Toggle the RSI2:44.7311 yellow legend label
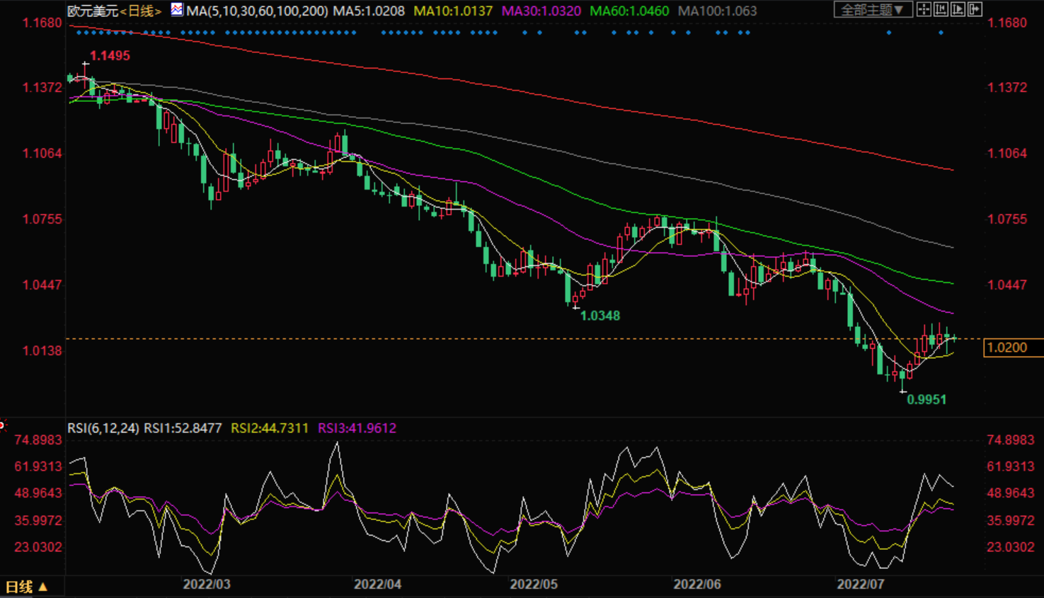The image size is (1044, 598). click(270, 428)
